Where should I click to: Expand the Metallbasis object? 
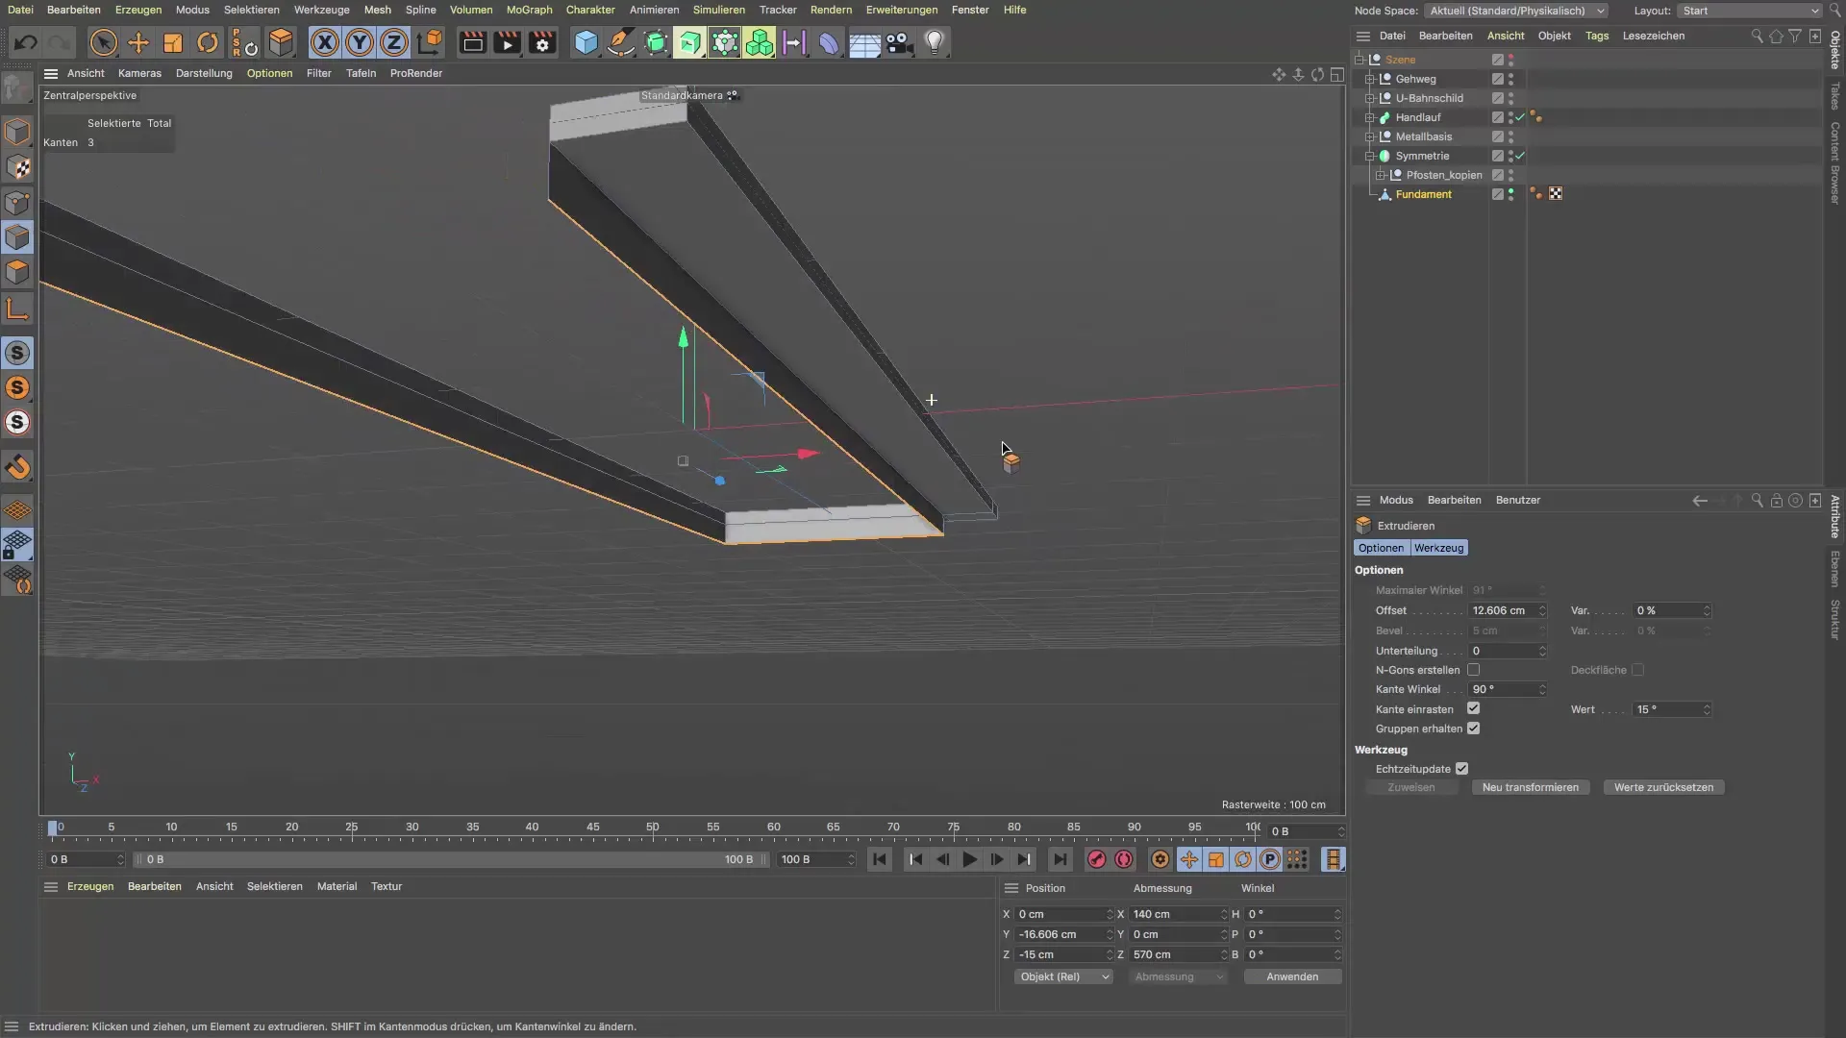(x=1369, y=136)
